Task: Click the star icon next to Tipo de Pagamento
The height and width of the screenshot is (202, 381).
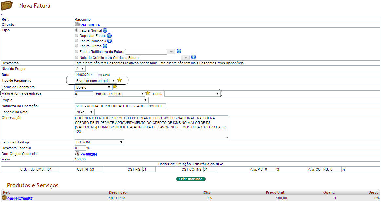Action: click(x=120, y=80)
